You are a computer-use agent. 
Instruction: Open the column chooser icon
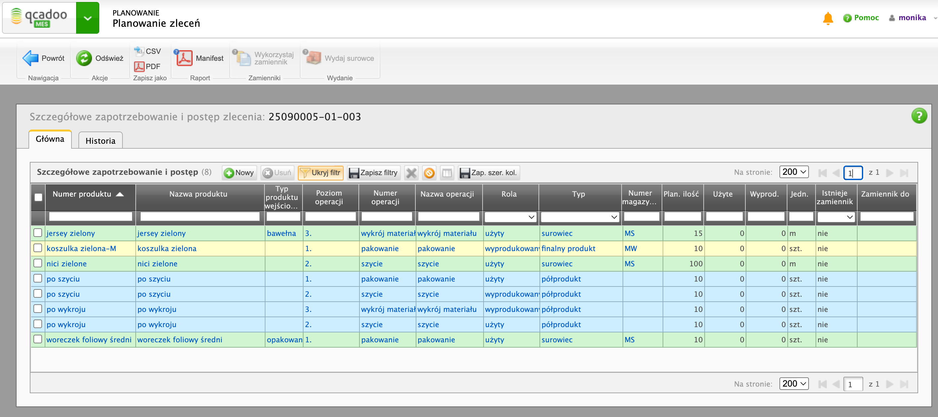click(x=447, y=173)
